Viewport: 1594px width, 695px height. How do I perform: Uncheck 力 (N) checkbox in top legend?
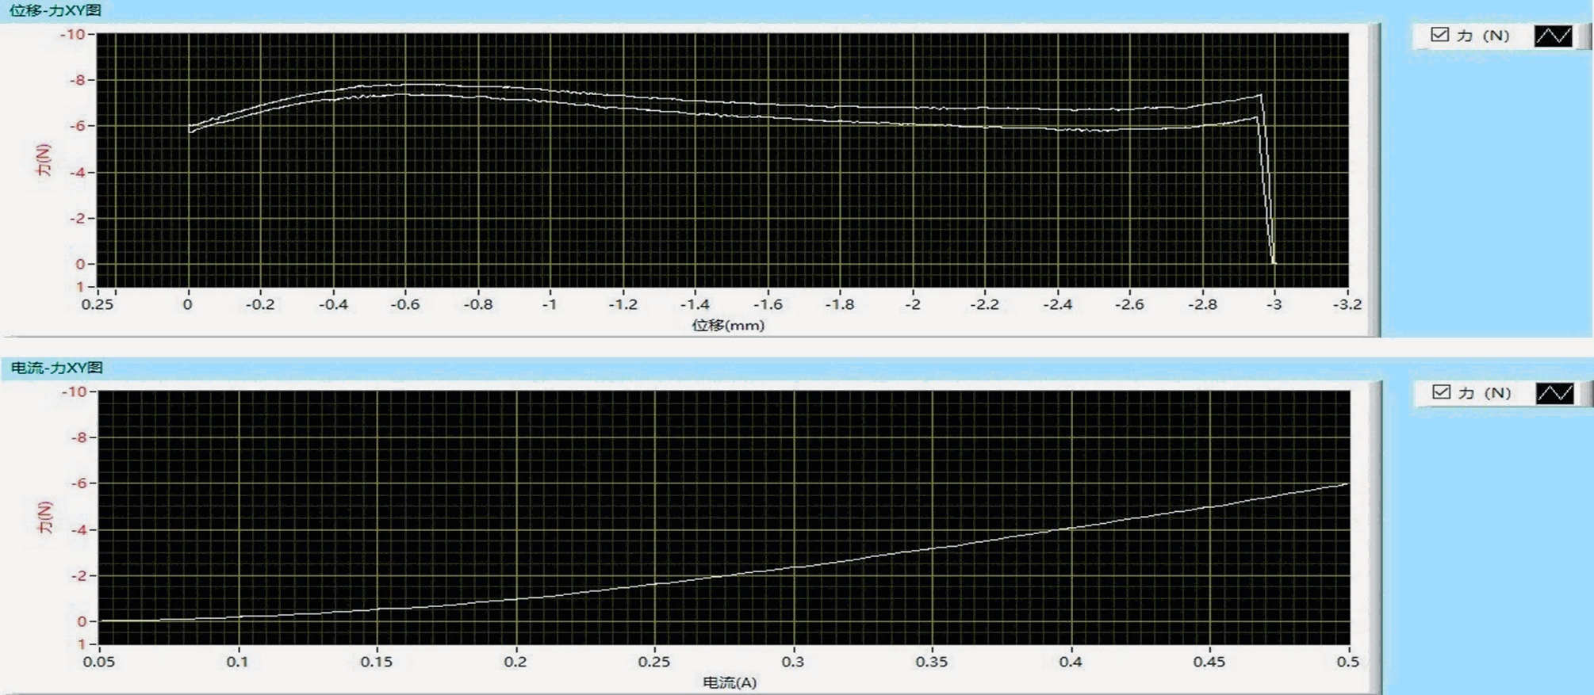coord(1440,35)
